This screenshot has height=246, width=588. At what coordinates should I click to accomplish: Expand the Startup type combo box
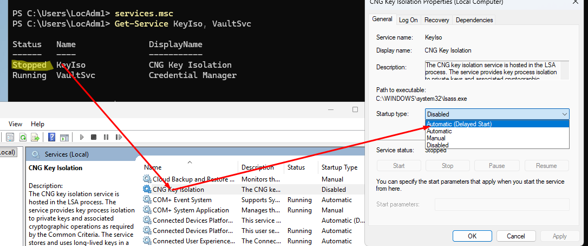(x=497, y=114)
